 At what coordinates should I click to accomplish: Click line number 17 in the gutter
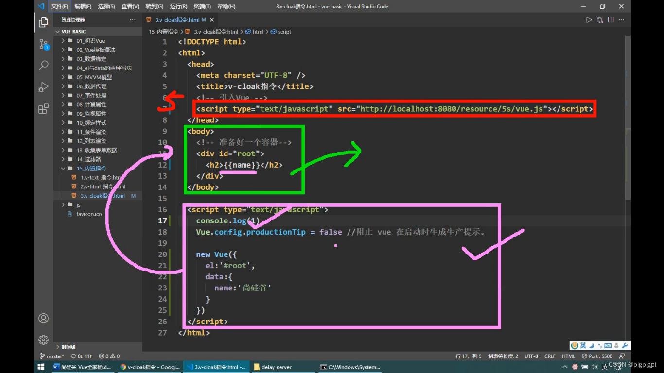click(x=162, y=221)
